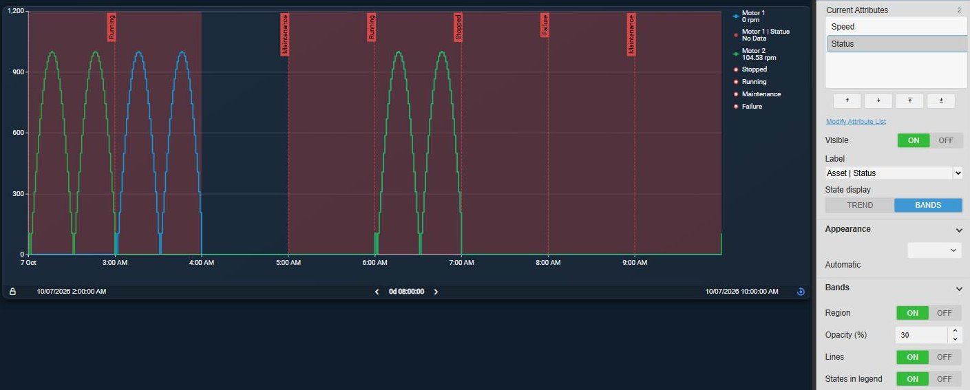This screenshot has width=970, height=390.
Task: Turn States in legend ON
Action: pos(912,379)
